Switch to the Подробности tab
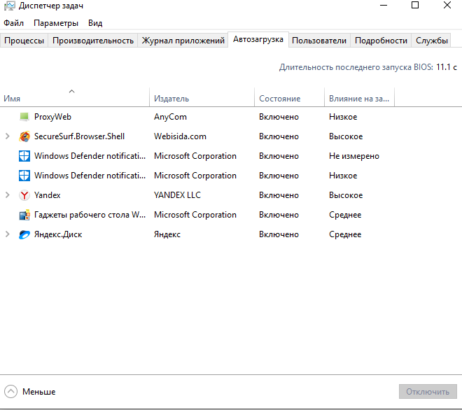Image resolution: width=462 pixels, height=410 pixels. point(381,41)
